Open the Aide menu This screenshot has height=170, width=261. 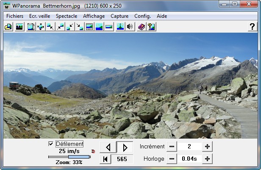tap(162, 16)
